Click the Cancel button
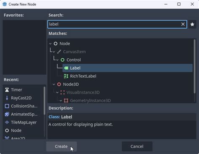Screen dimensions: 199x154 click(137, 146)
